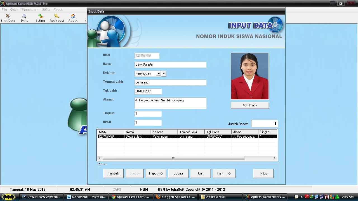This screenshot has height=201, width=358.
Task: Open Entri Data from the toolbar
Action: 8,18
